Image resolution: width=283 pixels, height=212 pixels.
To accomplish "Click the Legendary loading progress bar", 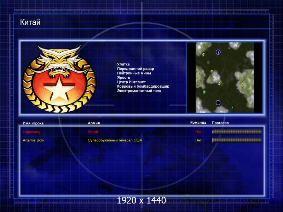I will pyautogui.click(x=237, y=132).
